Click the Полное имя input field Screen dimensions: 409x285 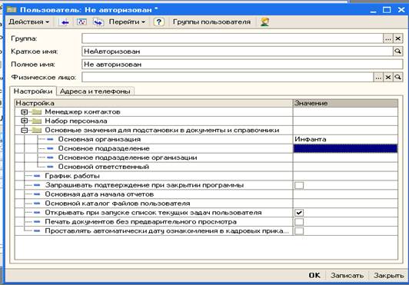pos(242,65)
